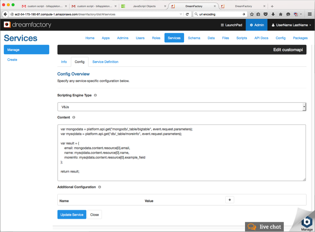Click the bookmark star icon

(x=252, y=14)
